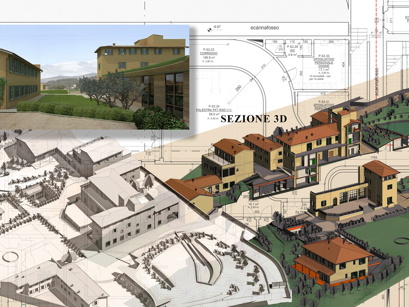
Task: Select the P.S2.29 WC room label
Action: (x=292, y=48)
